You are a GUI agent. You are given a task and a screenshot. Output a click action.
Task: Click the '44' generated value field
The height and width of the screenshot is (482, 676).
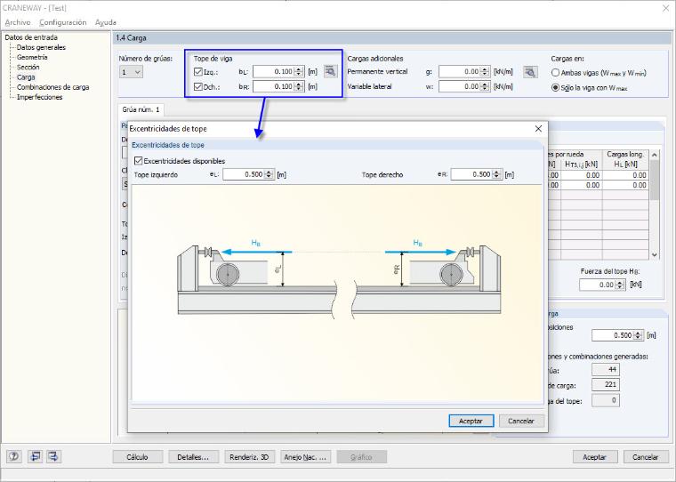[x=606, y=369]
